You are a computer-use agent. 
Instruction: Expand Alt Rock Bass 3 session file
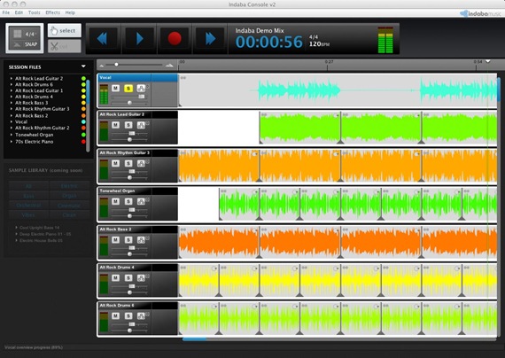[12, 103]
